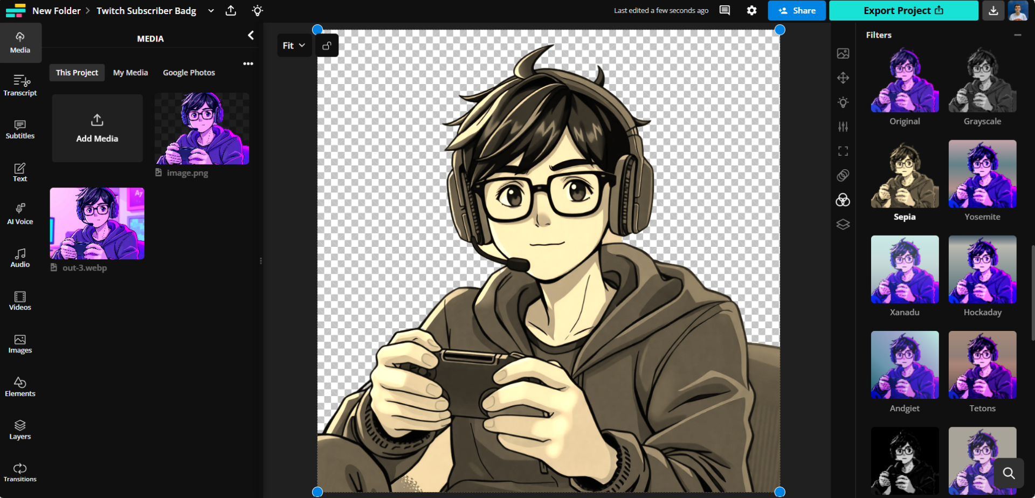Screen dimensions: 1035x498
Task: Open the crop tool on the right toolbar
Action: point(843,151)
